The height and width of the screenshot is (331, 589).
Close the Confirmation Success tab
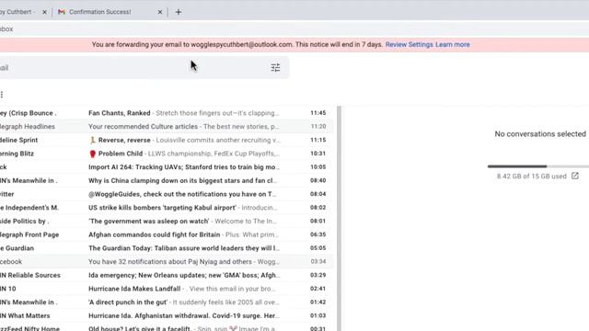click(160, 12)
